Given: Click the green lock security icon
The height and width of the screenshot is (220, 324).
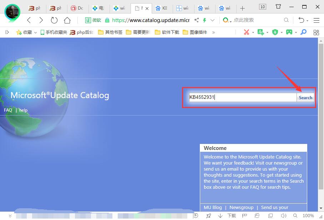Looking at the screenshot, I should pos(107,20).
